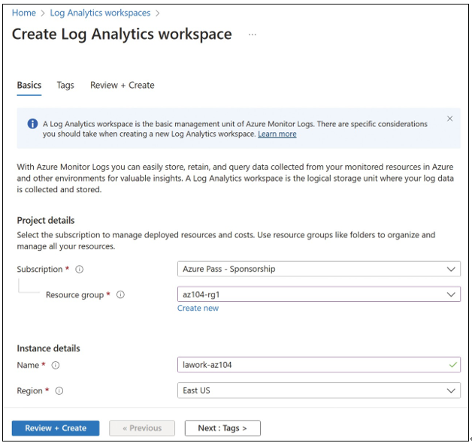Click the green checkmark in Name field
The image size is (472, 443).
452,365
